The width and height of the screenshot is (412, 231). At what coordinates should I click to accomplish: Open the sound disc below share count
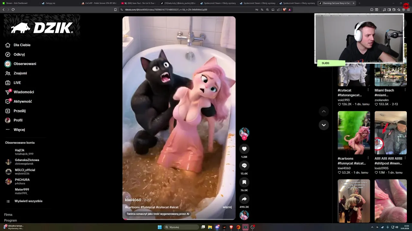pos(244,215)
